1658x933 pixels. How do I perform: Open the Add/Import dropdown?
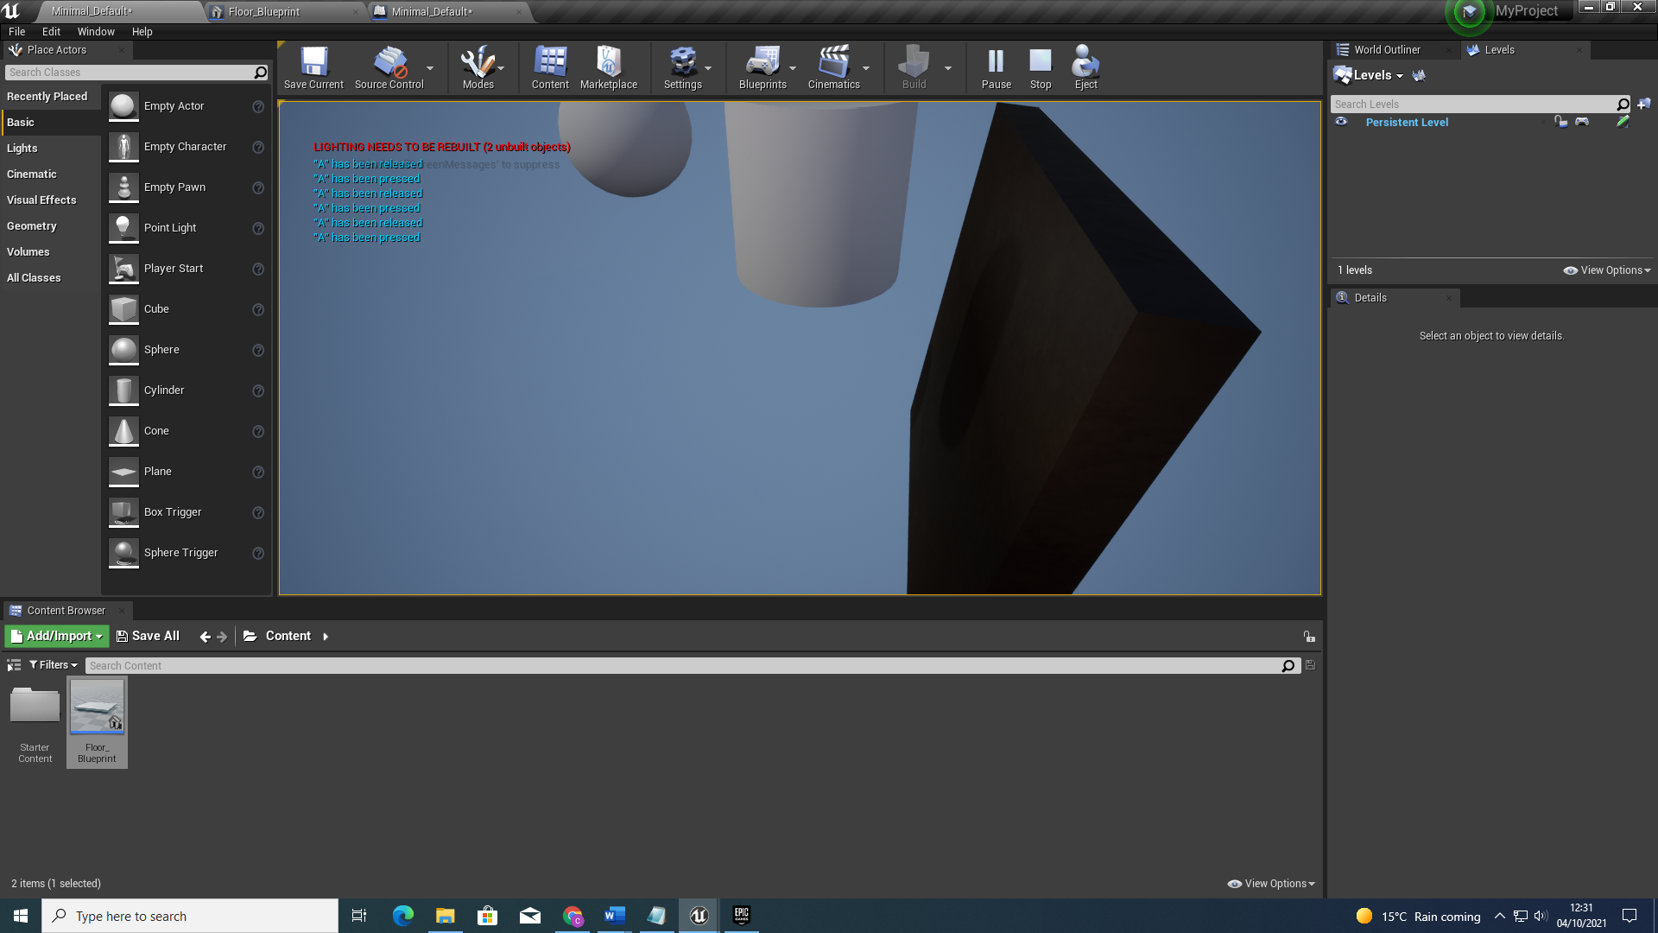click(57, 636)
